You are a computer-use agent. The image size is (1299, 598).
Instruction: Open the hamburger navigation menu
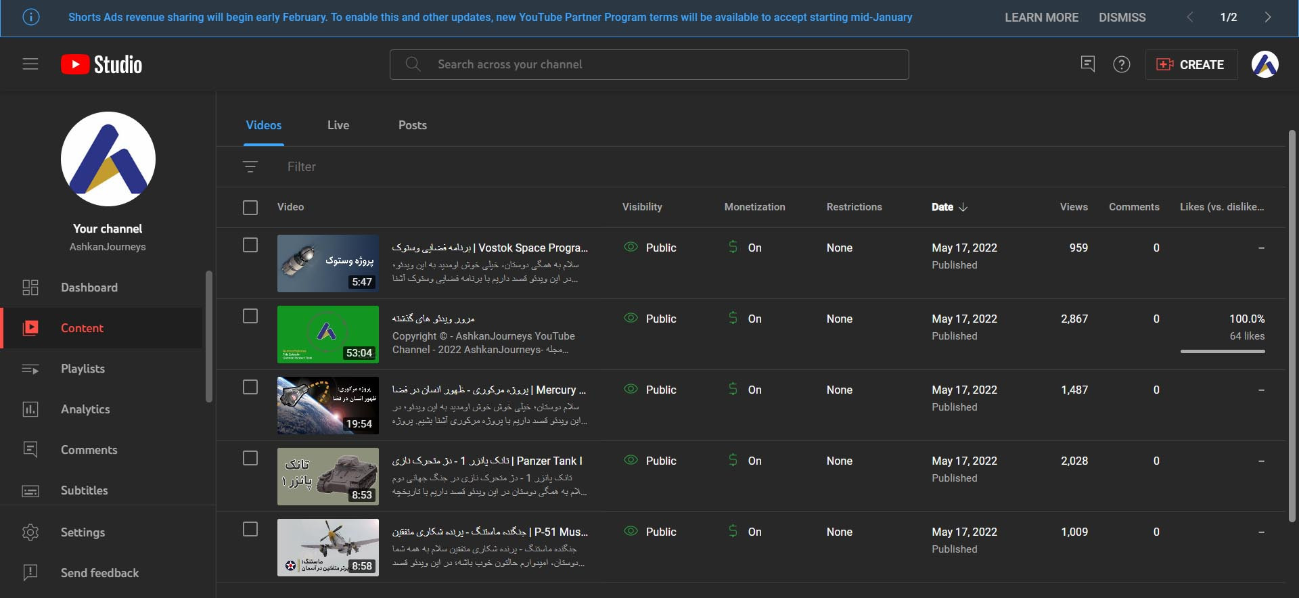point(30,64)
